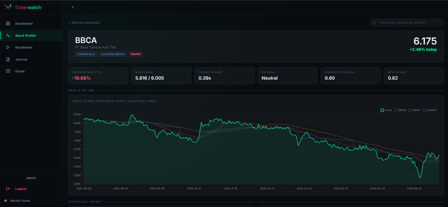The image size is (448, 207).
Task: Open the Dashboard menu item
Action: [31, 23]
